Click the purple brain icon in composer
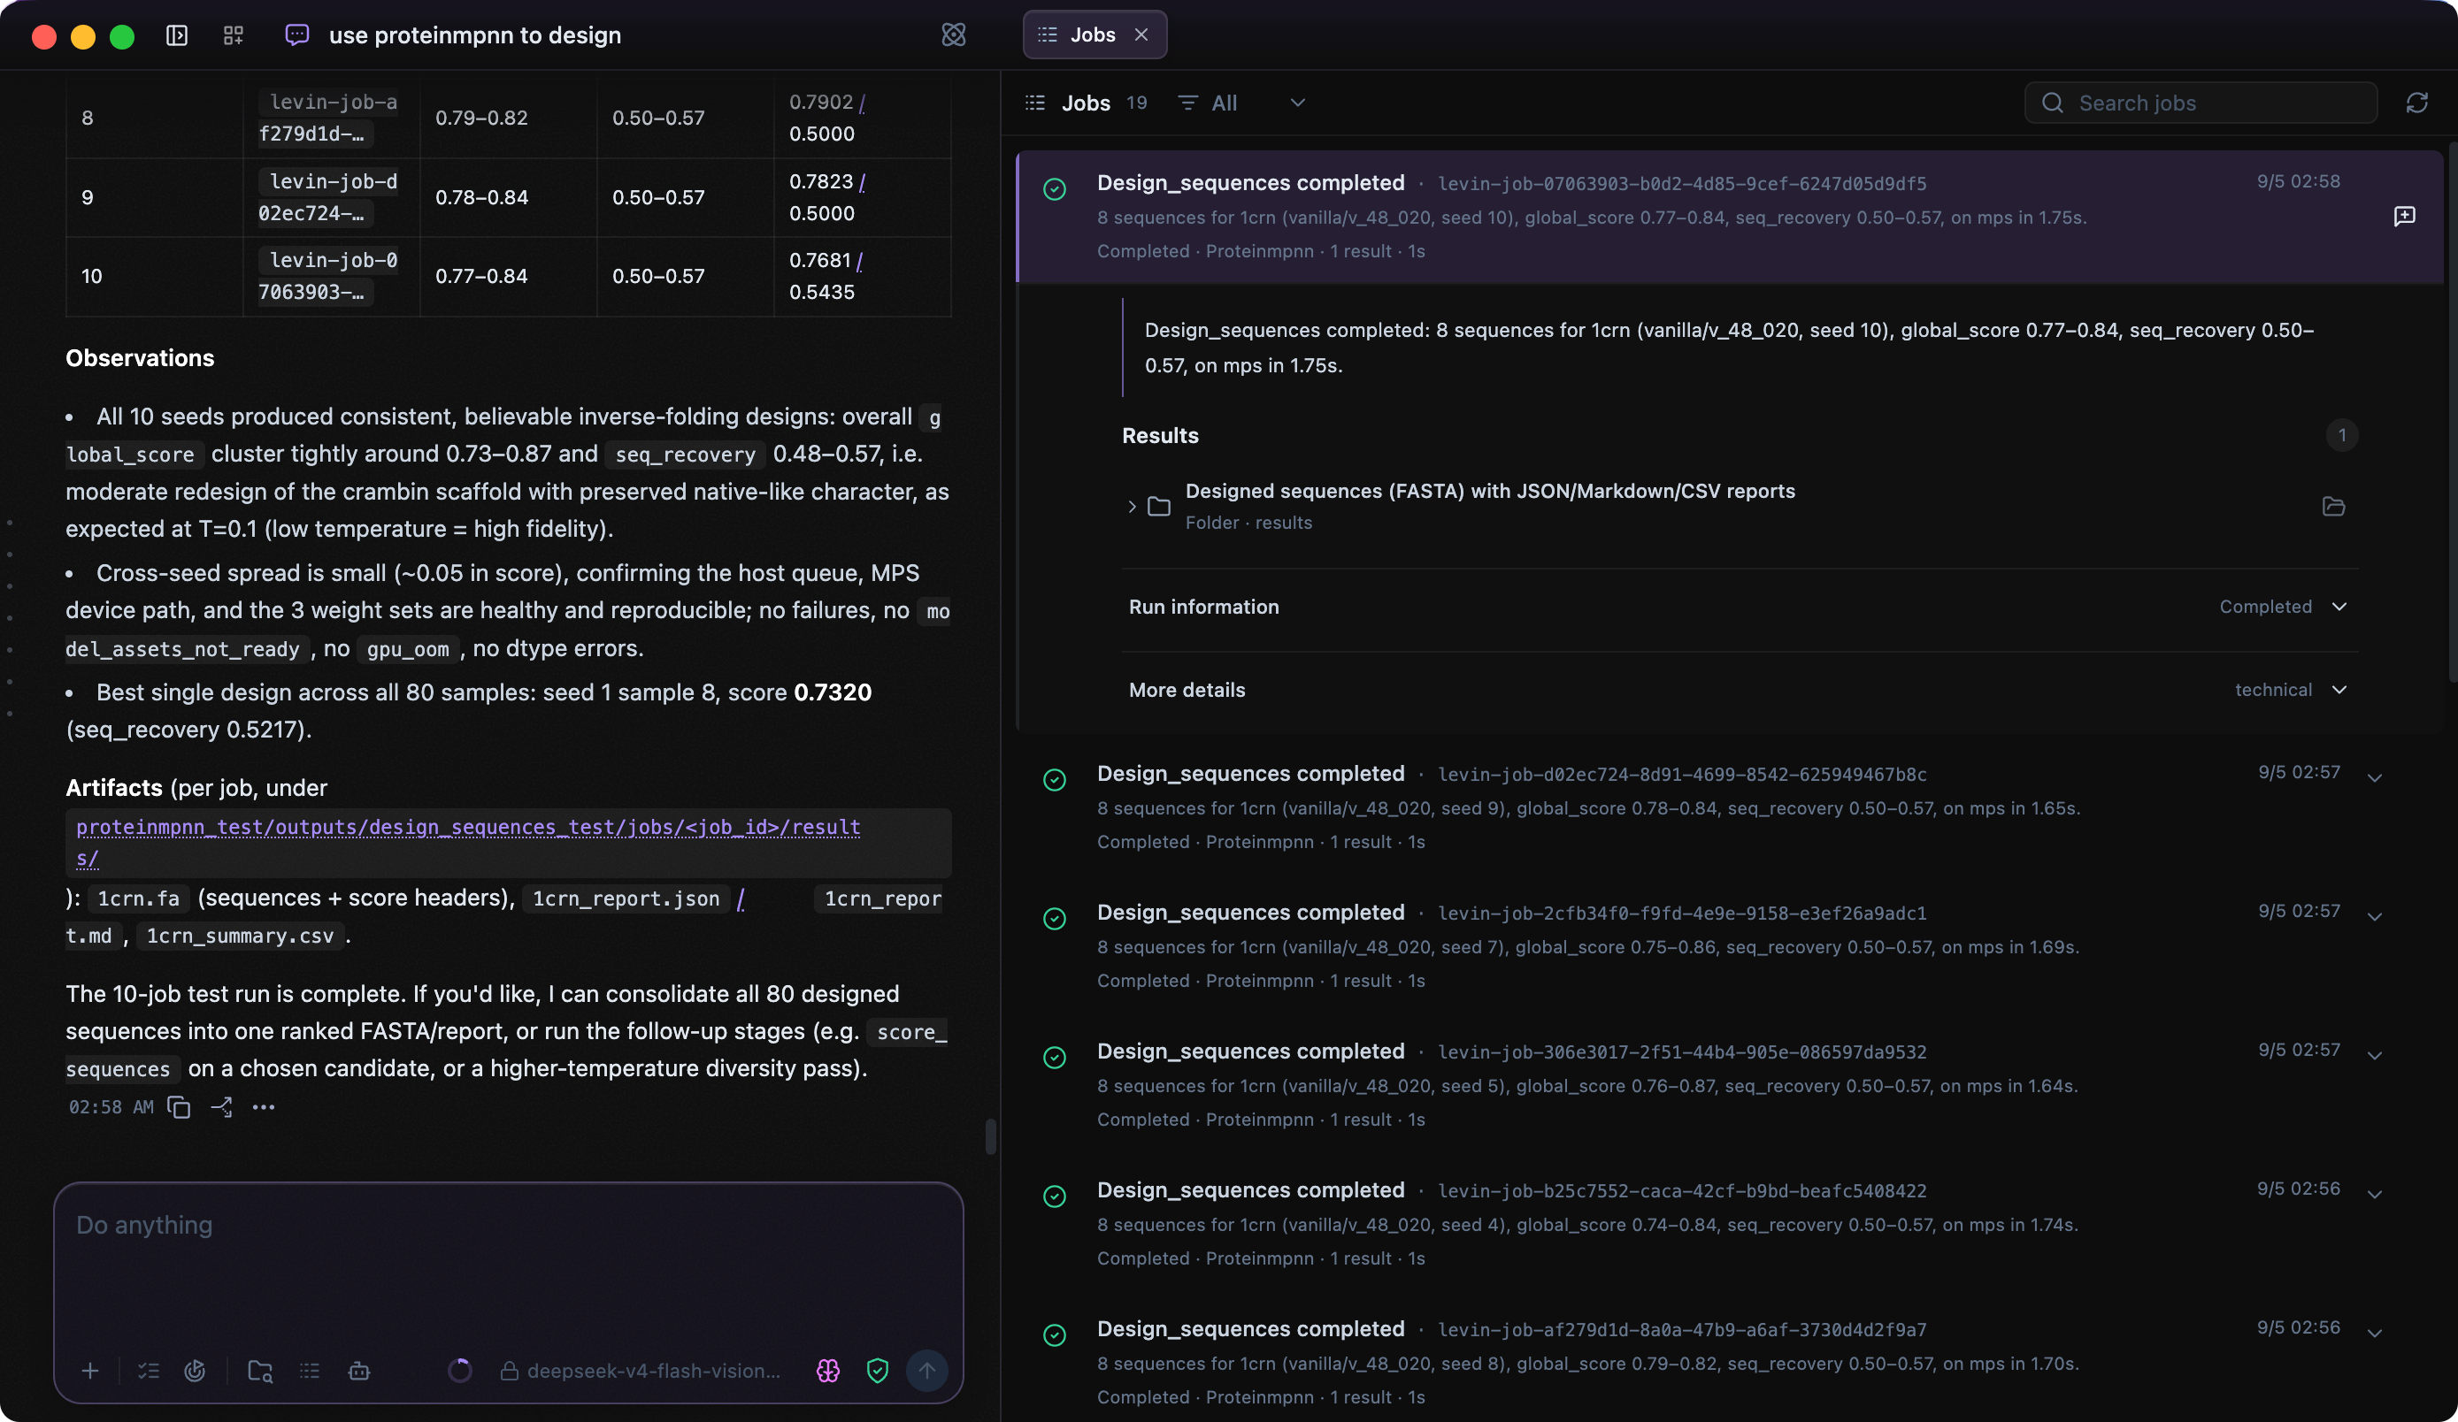The image size is (2458, 1422). [828, 1372]
